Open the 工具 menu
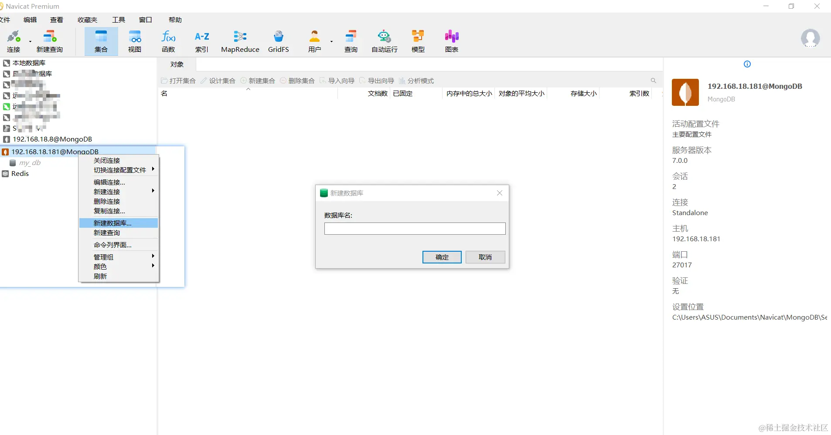831x435 pixels. point(119,20)
